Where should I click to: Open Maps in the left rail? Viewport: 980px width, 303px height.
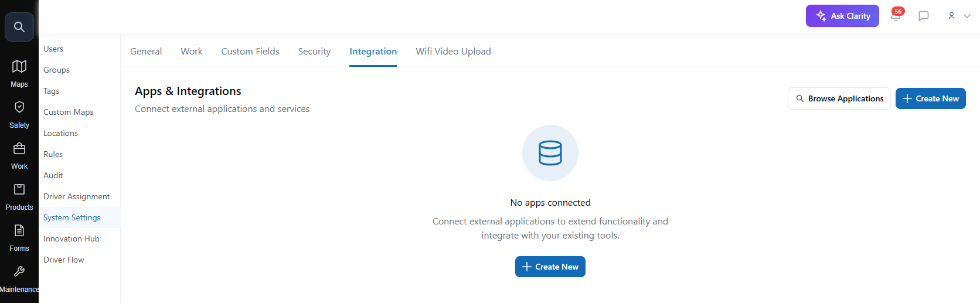point(19,73)
